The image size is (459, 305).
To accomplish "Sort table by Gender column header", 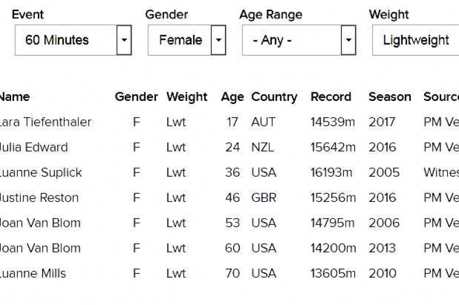I will tap(136, 97).
